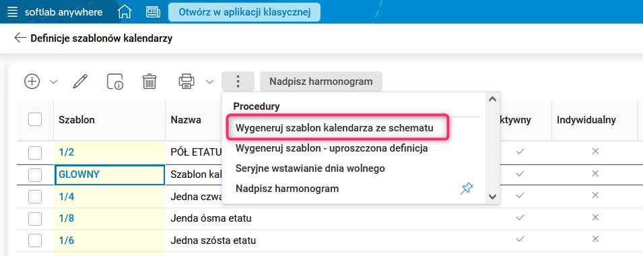Open the hamburger main menu
643x256 pixels.
point(13,12)
